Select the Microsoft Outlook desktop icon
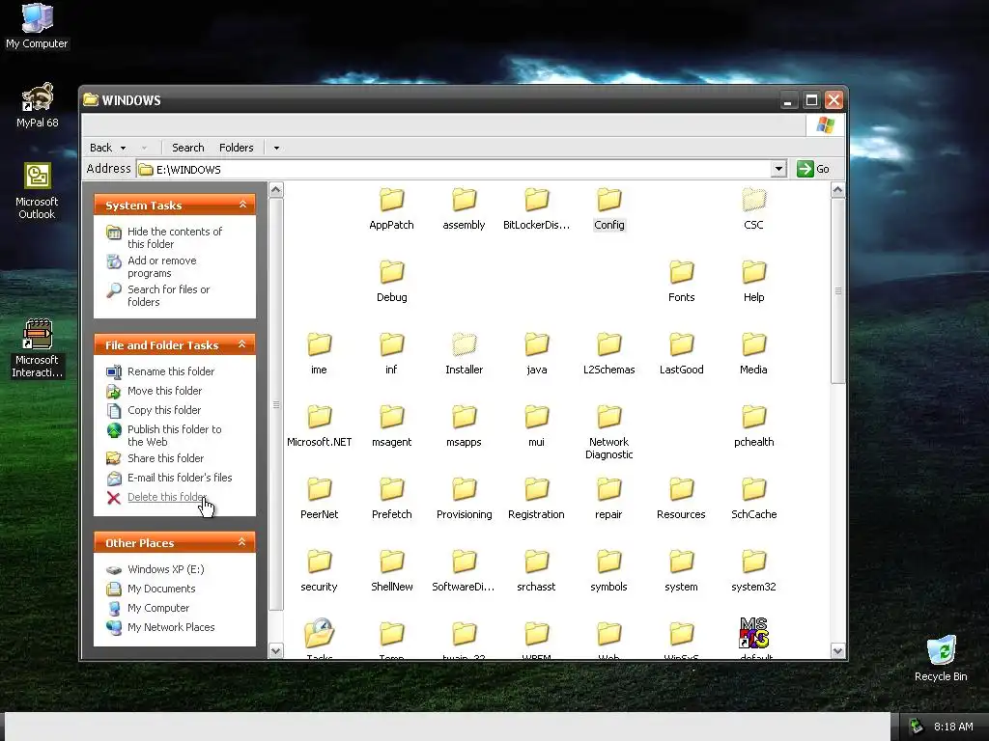 pyautogui.click(x=38, y=190)
